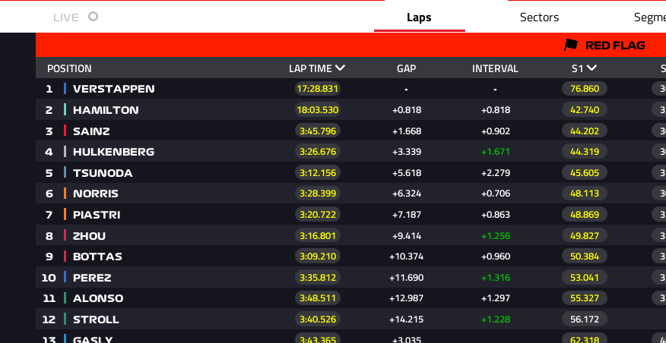Select the VERSTAPPEN driver row
This screenshot has height=343, width=666.
[x=350, y=89]
